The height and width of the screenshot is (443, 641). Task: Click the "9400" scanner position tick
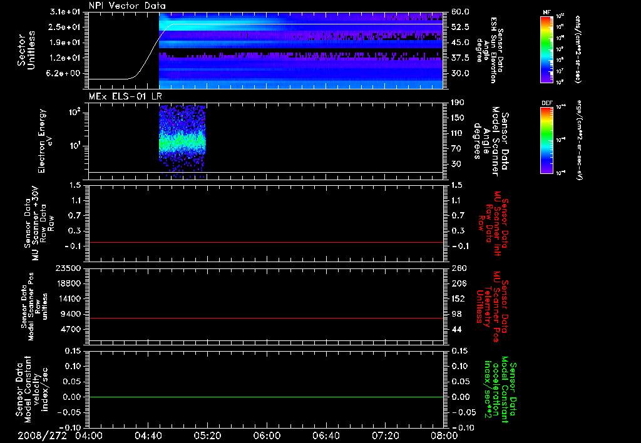(x=71, y=314)
